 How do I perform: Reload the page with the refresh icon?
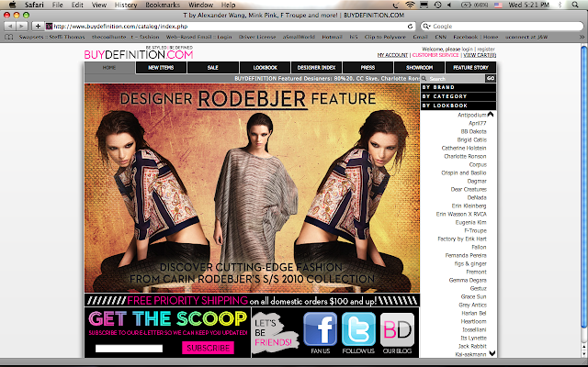coord(411,27)
